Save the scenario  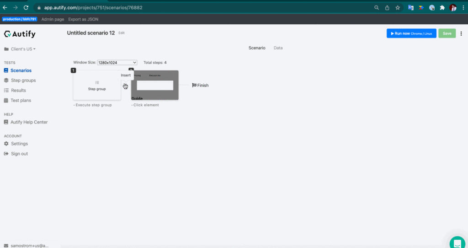point(447,33)
